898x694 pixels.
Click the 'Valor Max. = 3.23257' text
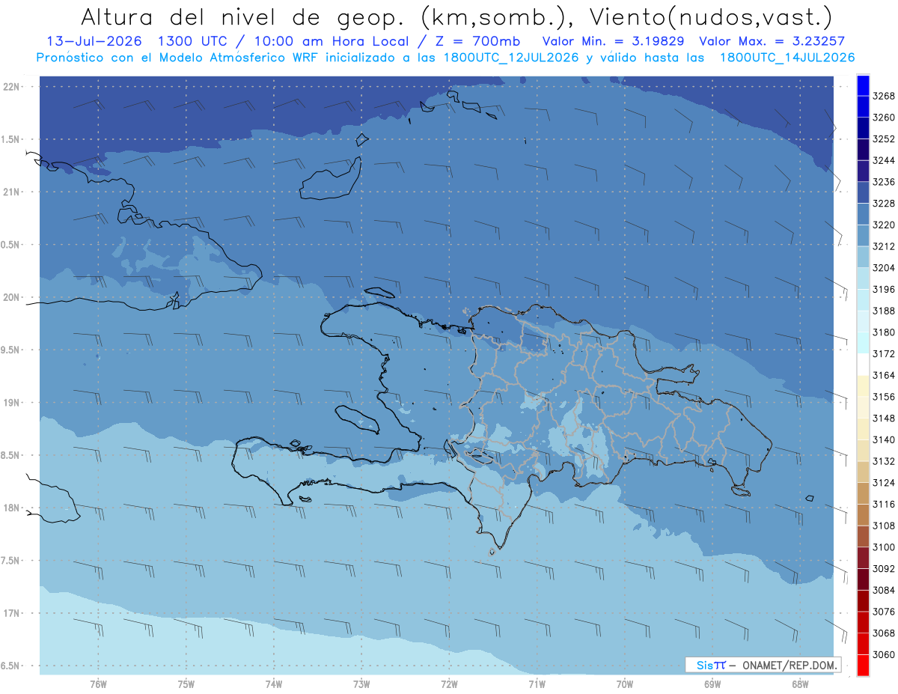point(772,42)
